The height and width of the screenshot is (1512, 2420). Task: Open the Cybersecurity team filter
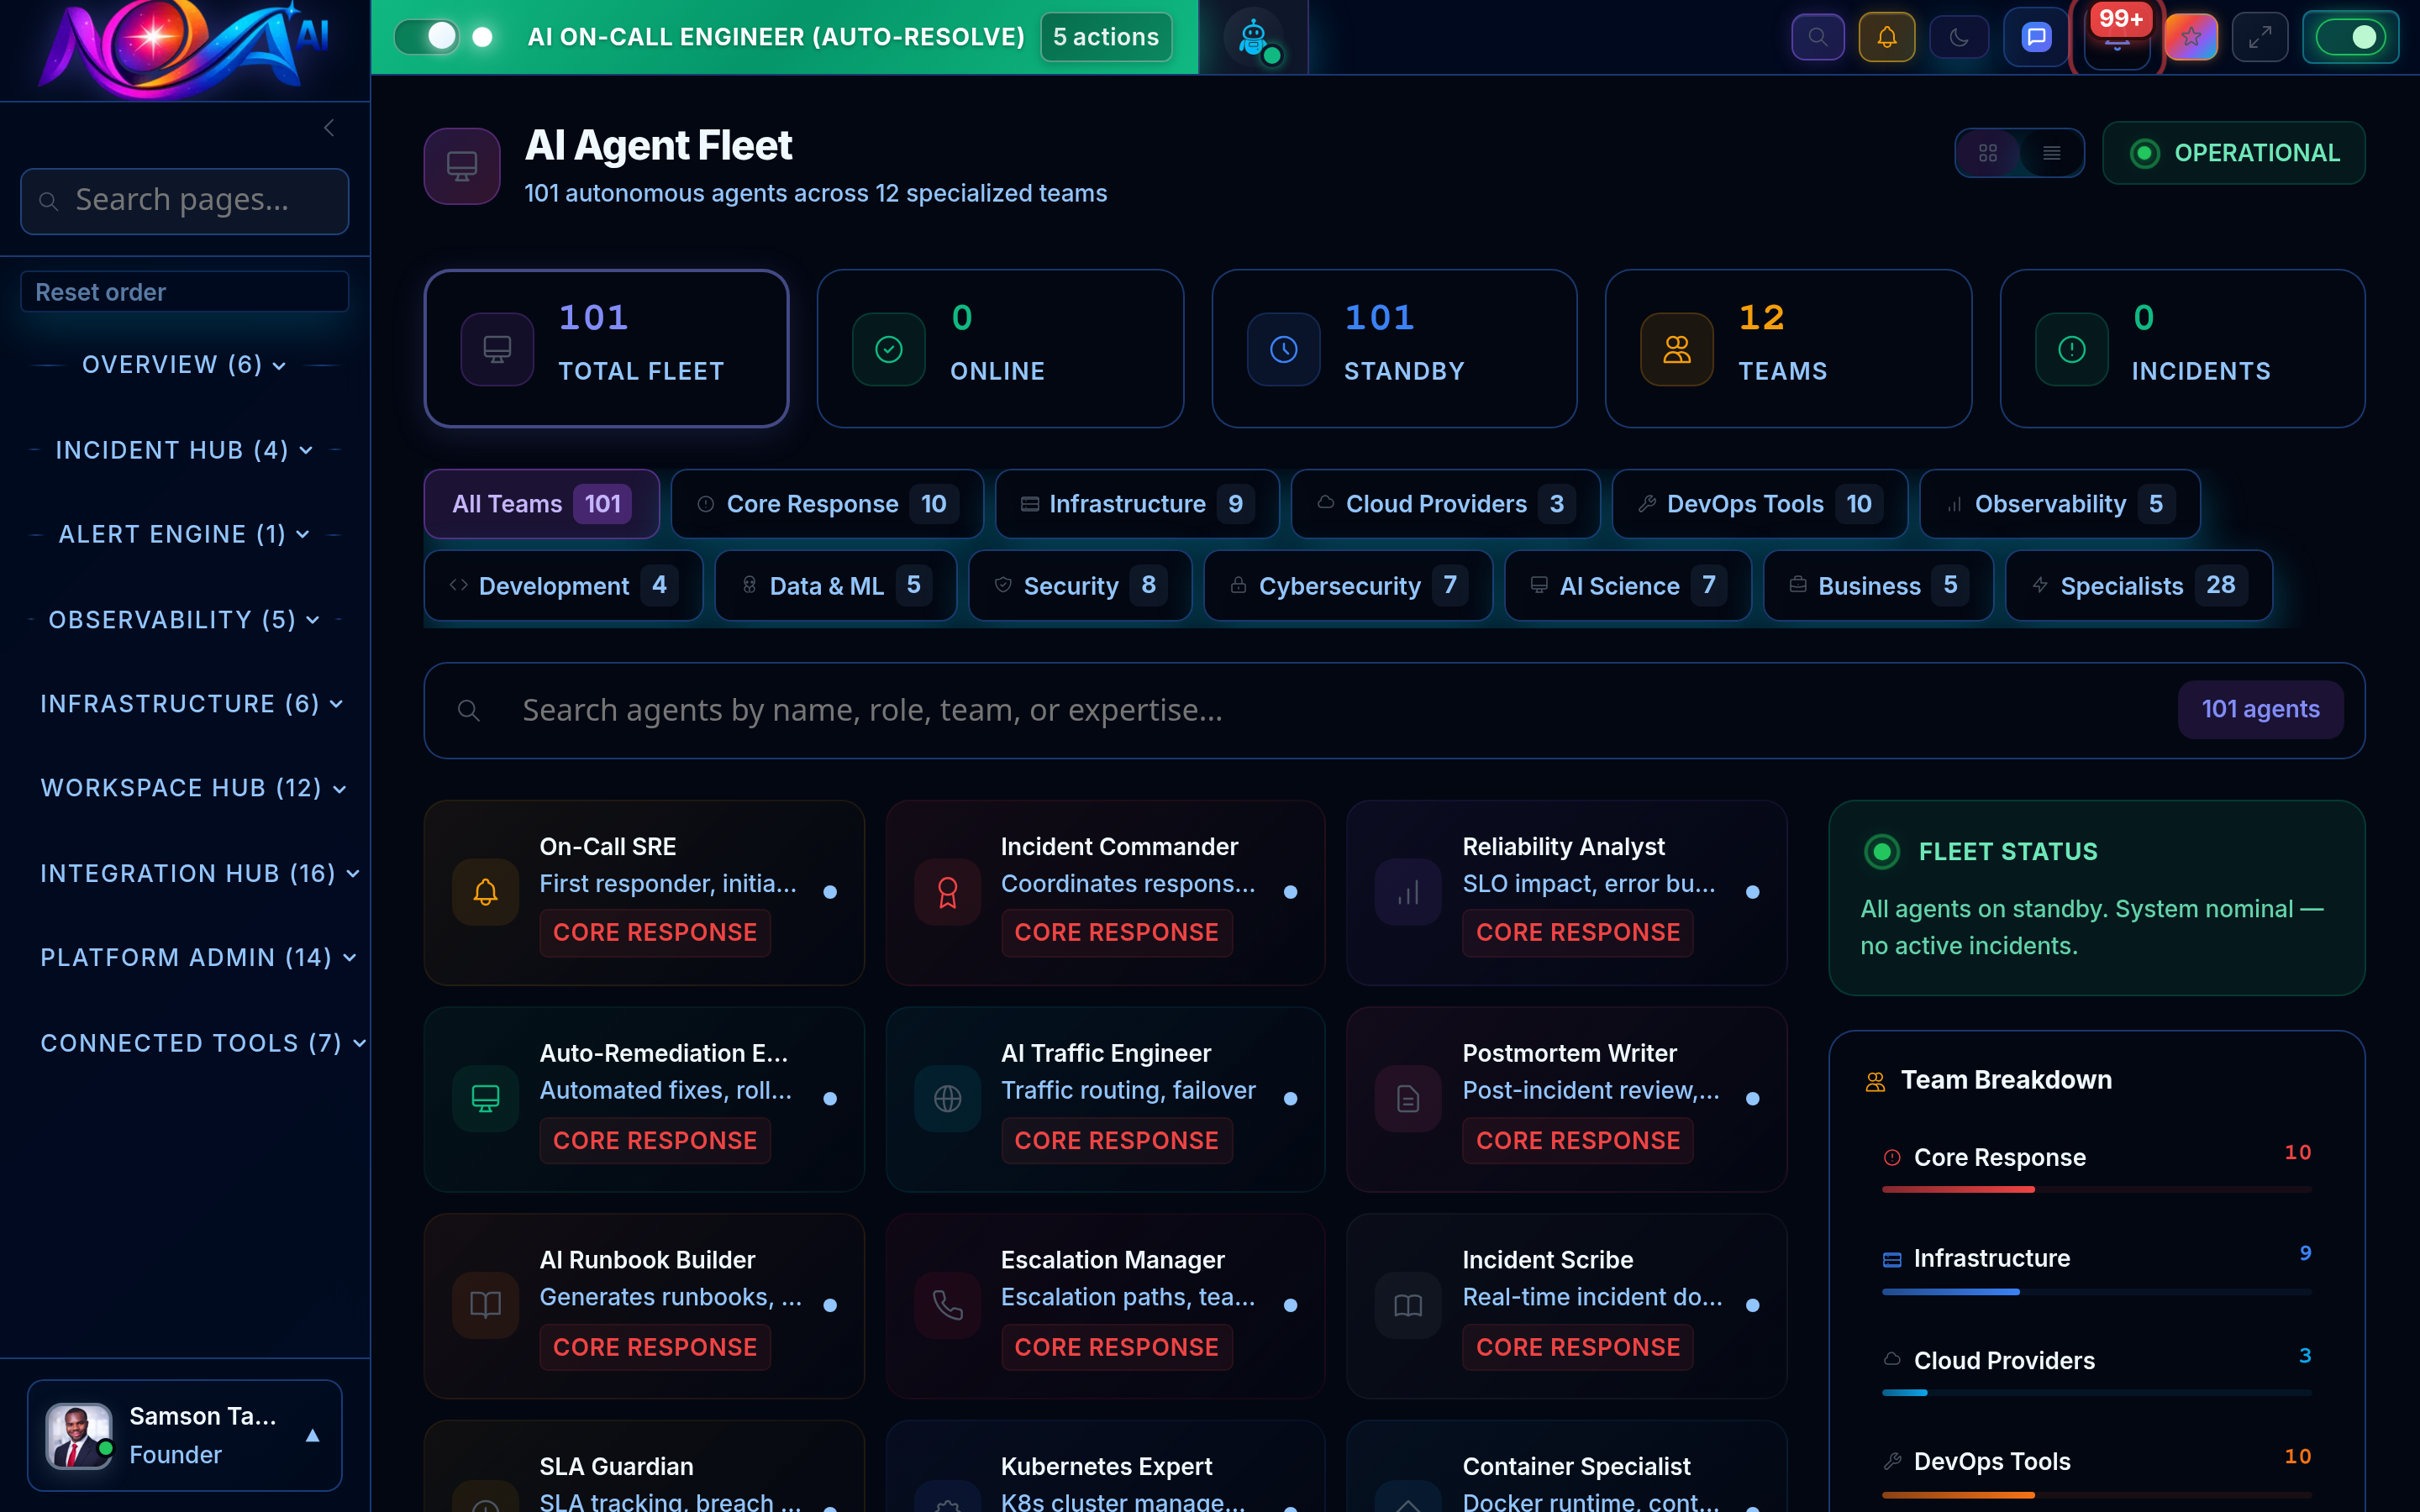pyautogui.click(x=1347, y=585)
